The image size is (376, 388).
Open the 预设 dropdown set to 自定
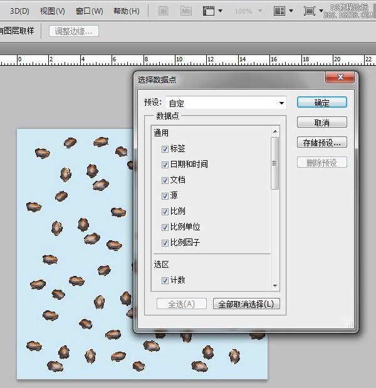tap(226, 103)
